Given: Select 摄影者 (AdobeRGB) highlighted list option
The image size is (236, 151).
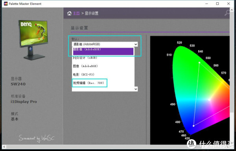Looking at the screenshot, I should pyautogui.click(x=103, y=51).
